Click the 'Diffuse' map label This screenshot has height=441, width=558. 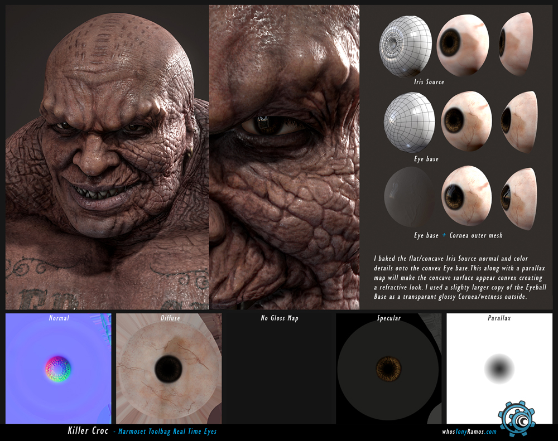point(170,318)
